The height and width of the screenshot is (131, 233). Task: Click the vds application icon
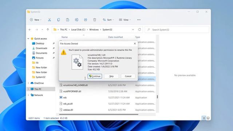61,98
